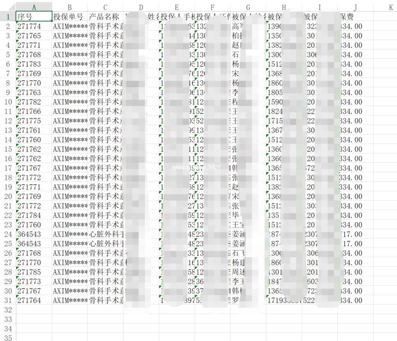Click the 心脏外科 product cell in row 25
The image size is (397, 341).
click(105, 244)
